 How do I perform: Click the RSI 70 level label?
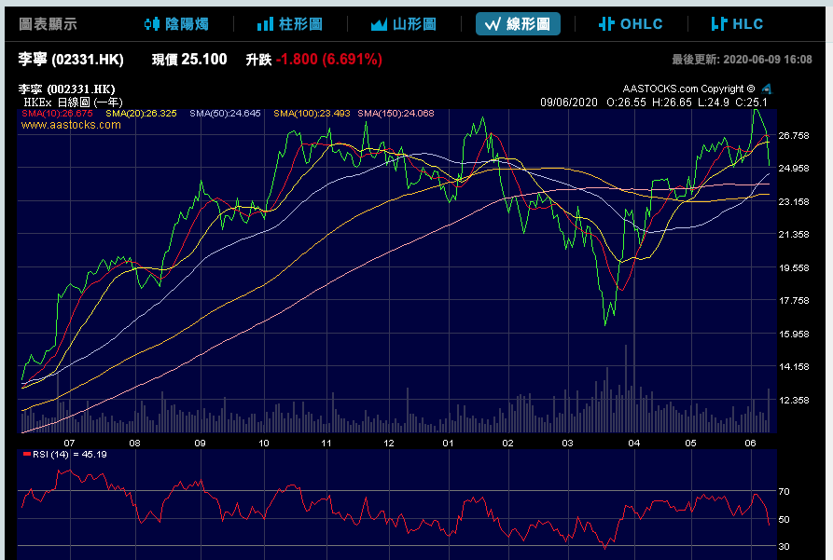click(x=784, y=492)
